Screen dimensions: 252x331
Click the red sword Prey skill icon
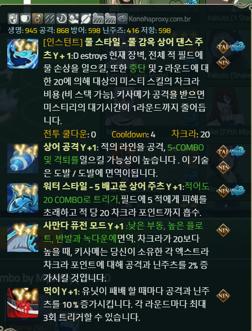[x=23, y=303]
